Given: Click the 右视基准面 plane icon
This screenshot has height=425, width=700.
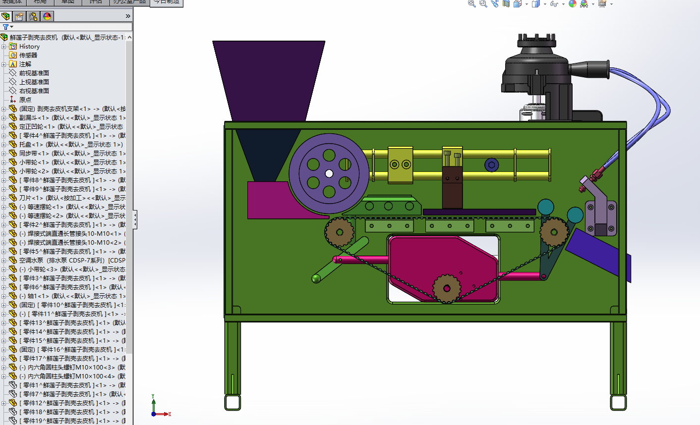Looking at the screenshot, I should pyautogui.click(x=13, y=91).
